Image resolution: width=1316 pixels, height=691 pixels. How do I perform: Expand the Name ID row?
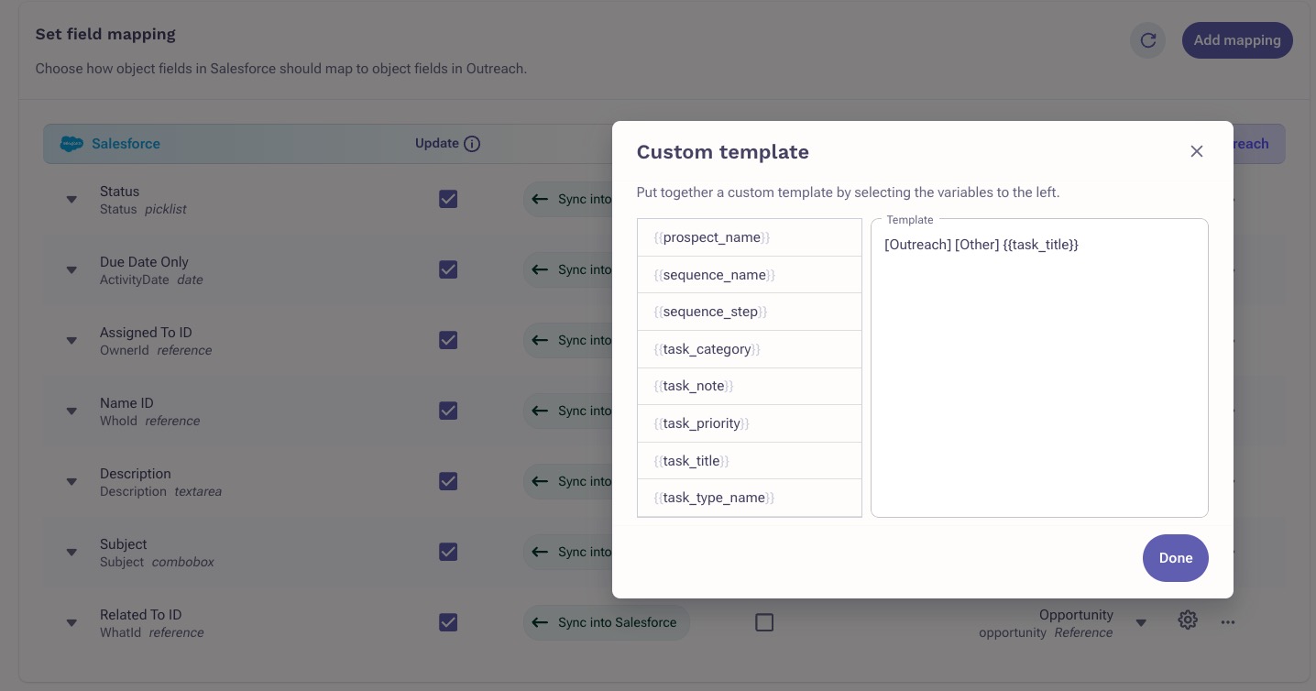point(71,411)
